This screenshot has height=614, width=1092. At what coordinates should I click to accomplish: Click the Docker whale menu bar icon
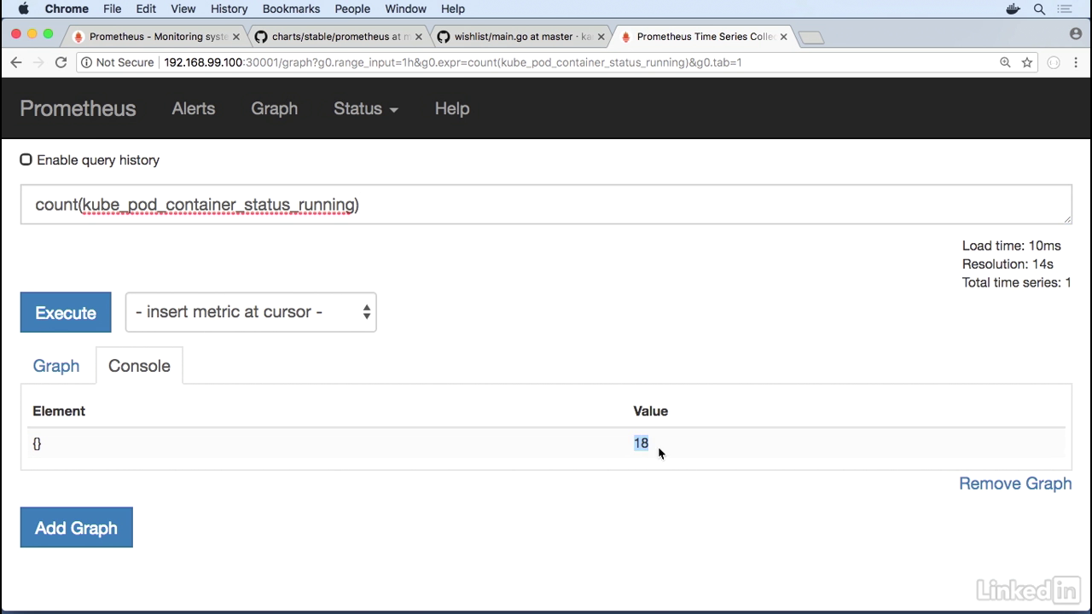tap(1013, 9)
